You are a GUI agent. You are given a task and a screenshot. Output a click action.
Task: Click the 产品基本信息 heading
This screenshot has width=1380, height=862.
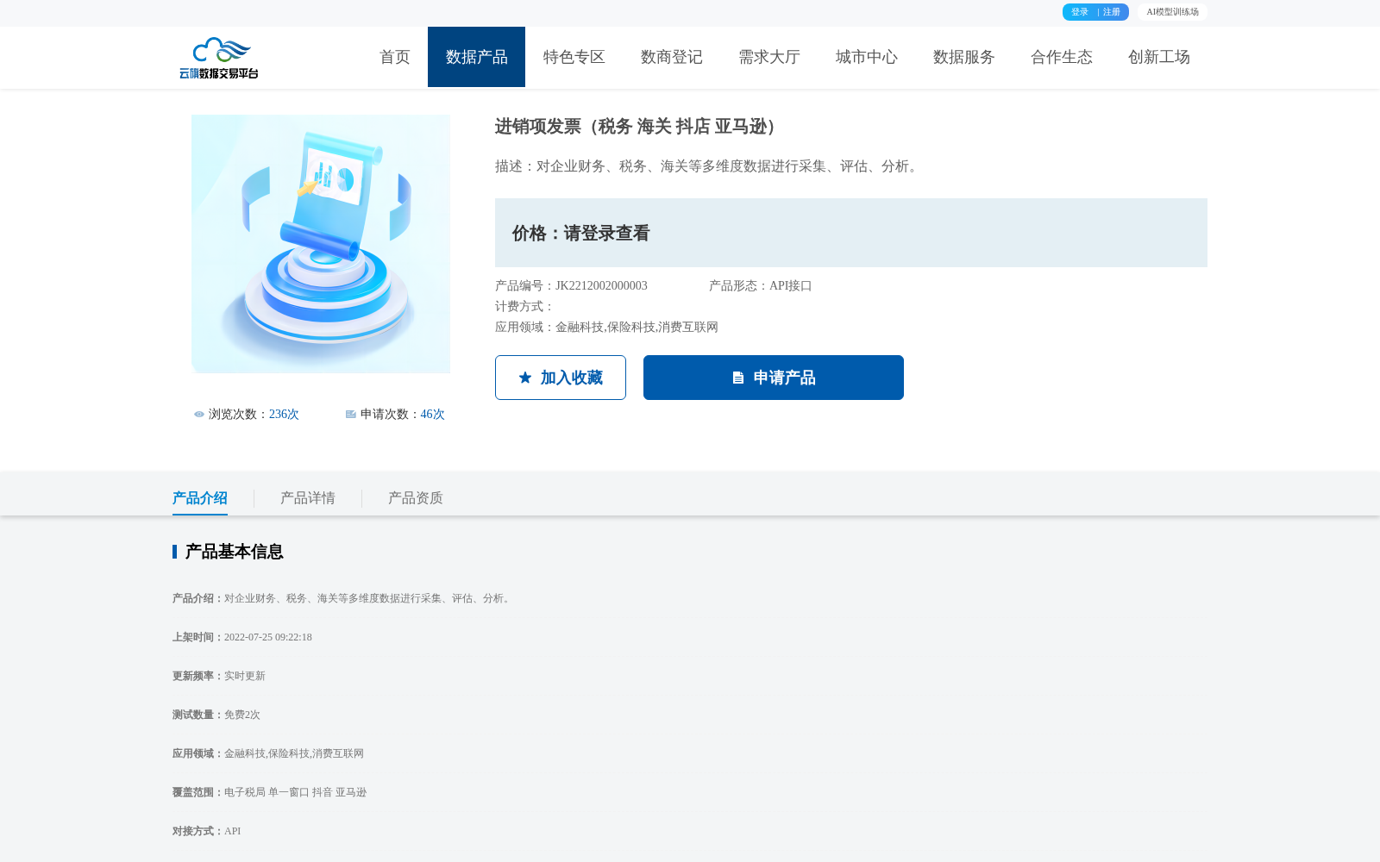[x=235, y=552]
